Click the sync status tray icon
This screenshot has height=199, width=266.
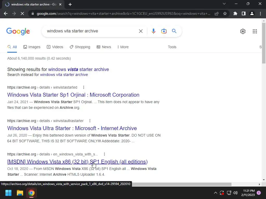coord(222,193)
